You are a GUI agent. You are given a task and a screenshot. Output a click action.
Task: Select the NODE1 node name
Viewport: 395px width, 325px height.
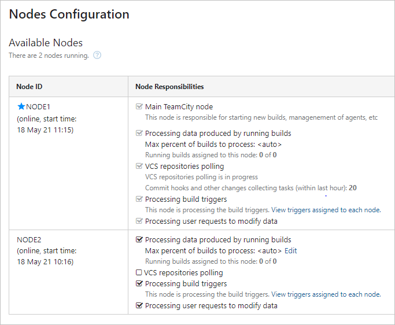[x=38, y=107]
